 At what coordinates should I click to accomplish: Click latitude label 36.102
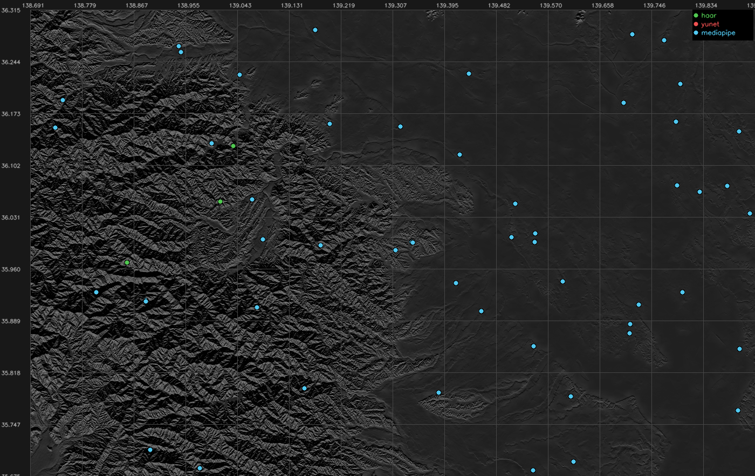pos(11,166)
